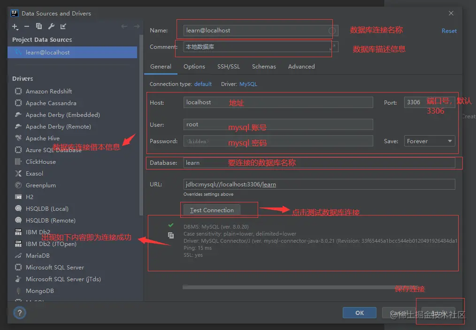Screen dimensions: 476x330
Task: Select Greenplum driver
Action: (x=40, y=185)
